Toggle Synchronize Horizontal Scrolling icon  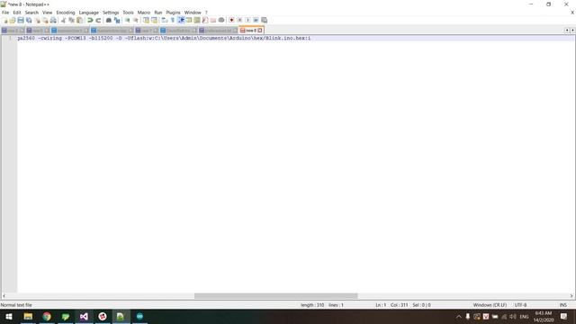click(154, 20)
